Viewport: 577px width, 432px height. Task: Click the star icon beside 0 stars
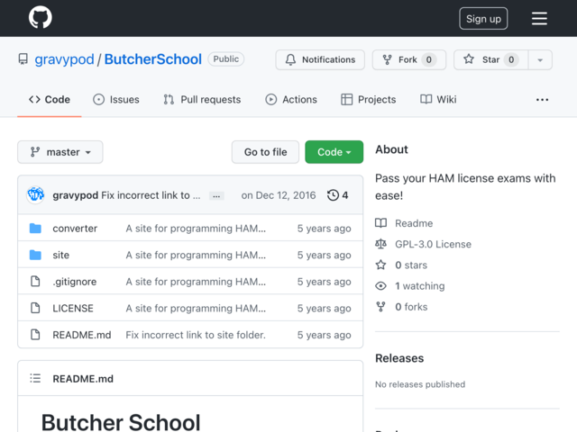[x=380, y=265]
